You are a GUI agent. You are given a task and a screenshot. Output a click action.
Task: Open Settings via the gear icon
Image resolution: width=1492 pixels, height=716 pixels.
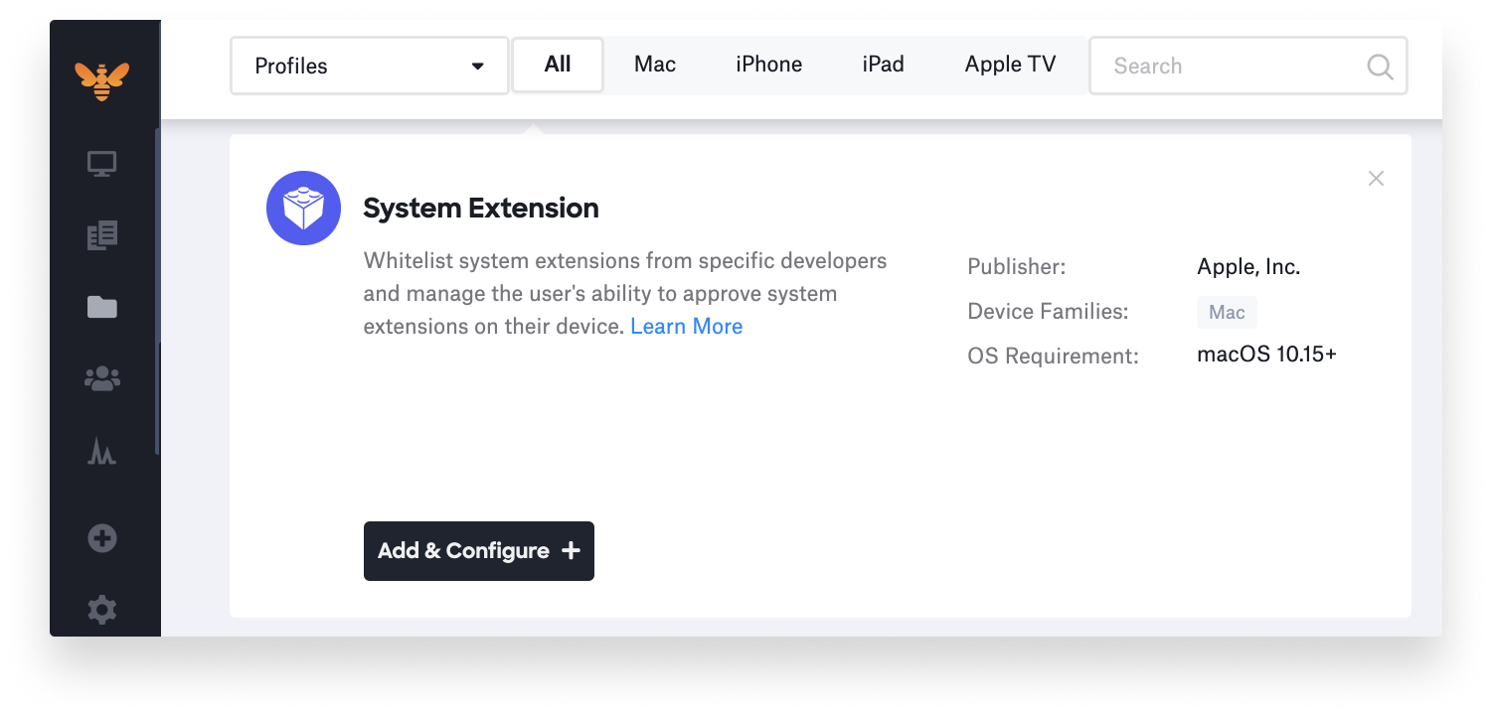click(x=102, y=610)
